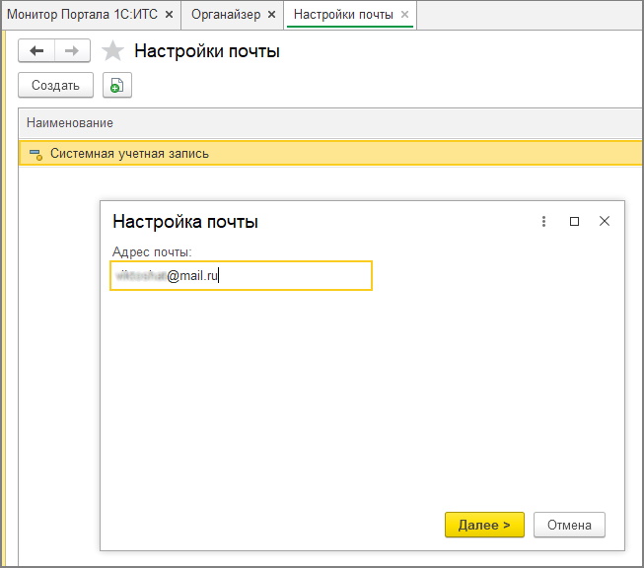Click the Создать button
This screenshot has height=568, width=644.
[x=55, y=85]
